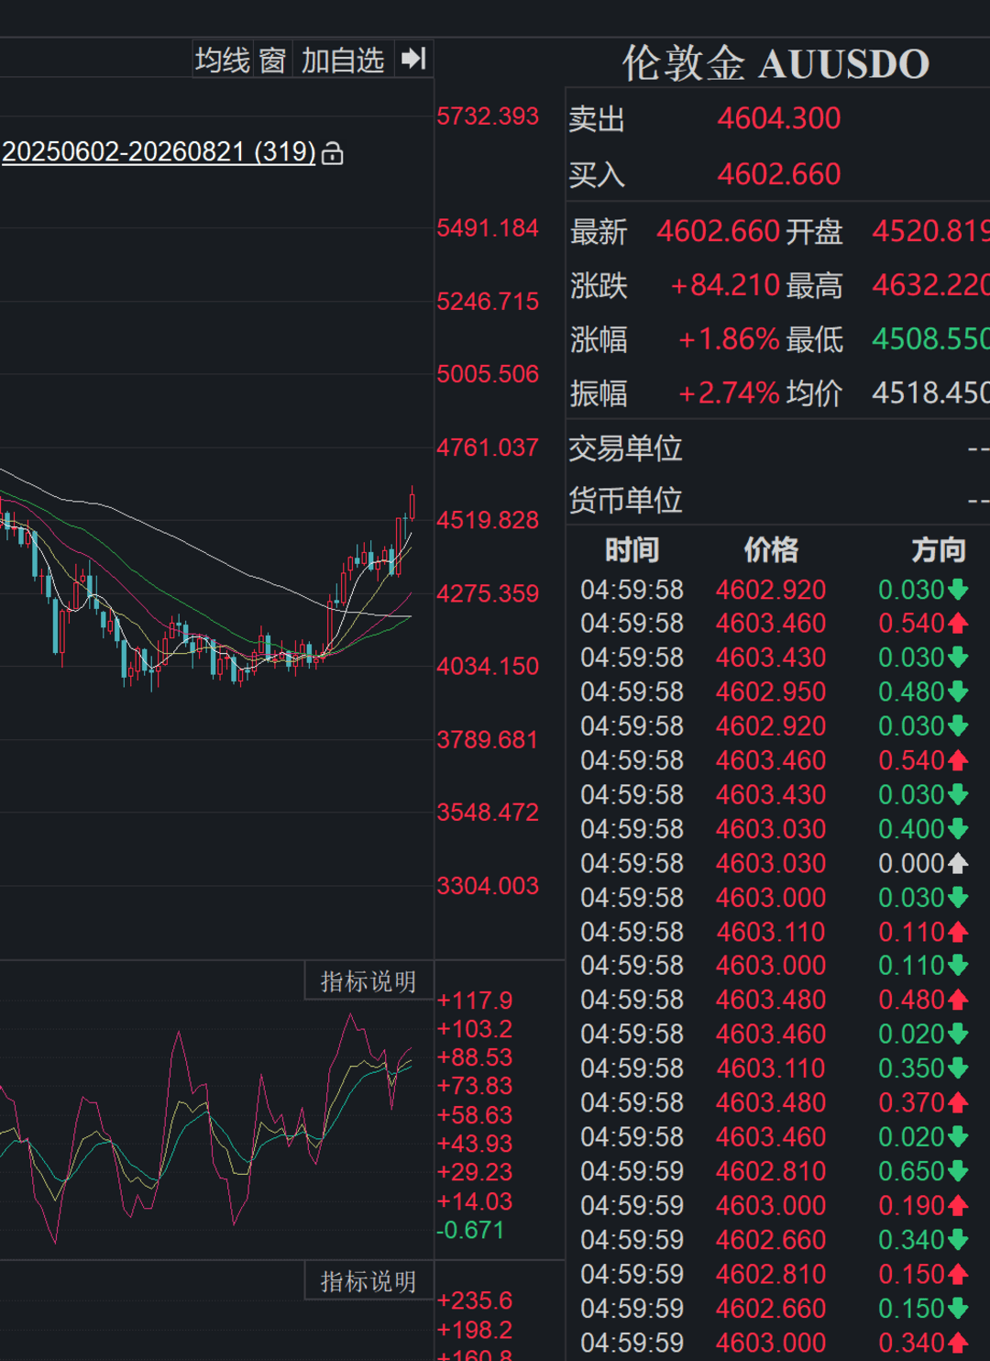
Task: Select 伦敦金 AUUSDO title
Action: point(776,63)
